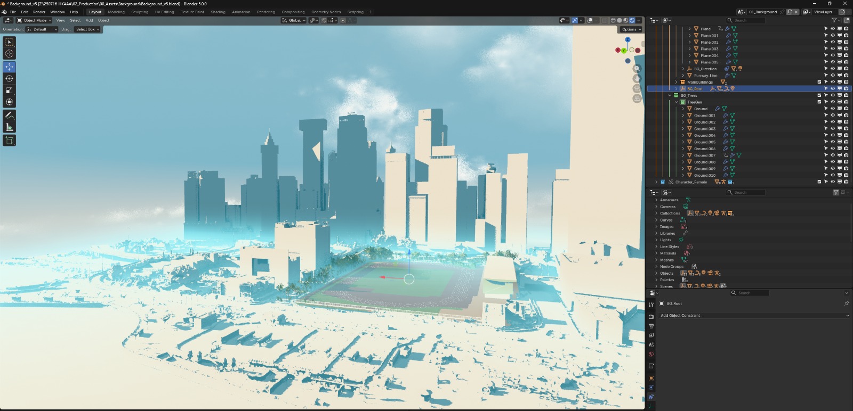Viewport: 853px width, 411px height.
Task: Open the Physics properties tab
Action: coord(651,387)
